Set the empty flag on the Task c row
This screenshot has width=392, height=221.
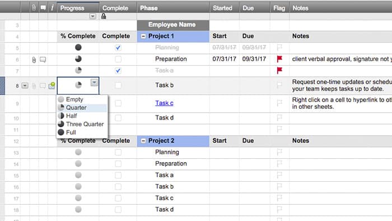(279, 103)
